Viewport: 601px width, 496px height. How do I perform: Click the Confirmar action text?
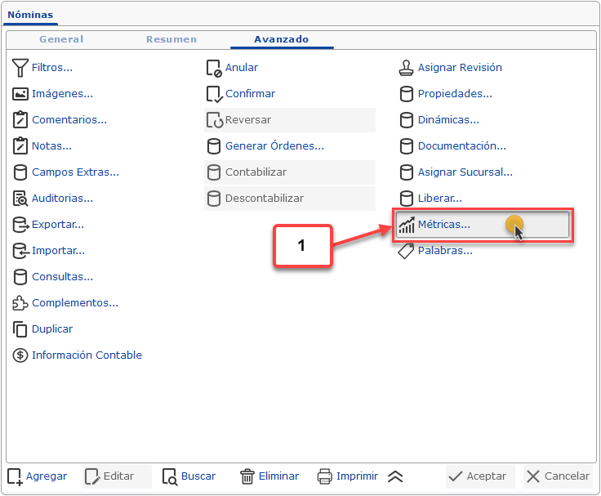click(251, 94)
